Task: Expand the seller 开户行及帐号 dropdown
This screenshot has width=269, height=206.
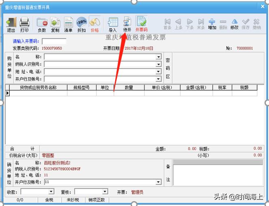Action: 159,182
